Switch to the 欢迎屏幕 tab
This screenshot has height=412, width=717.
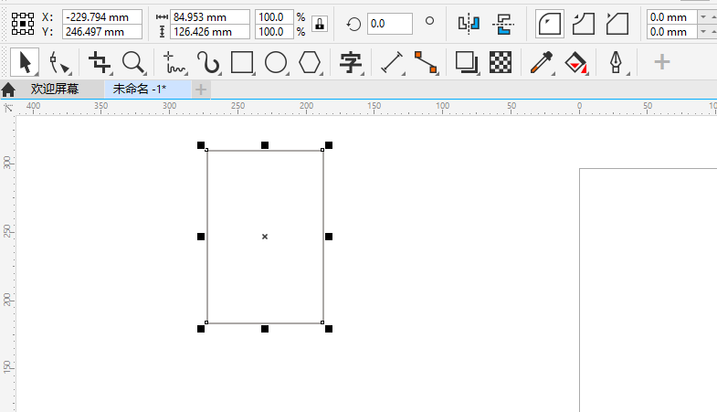(54, 90)
